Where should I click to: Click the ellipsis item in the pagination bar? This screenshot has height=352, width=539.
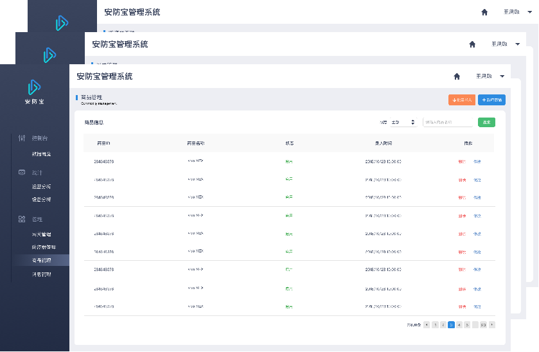(475, 325)
